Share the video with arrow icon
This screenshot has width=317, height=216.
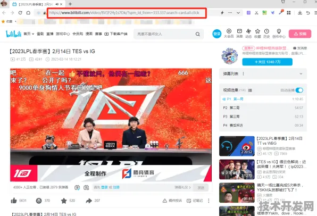(x=89, y=201)
